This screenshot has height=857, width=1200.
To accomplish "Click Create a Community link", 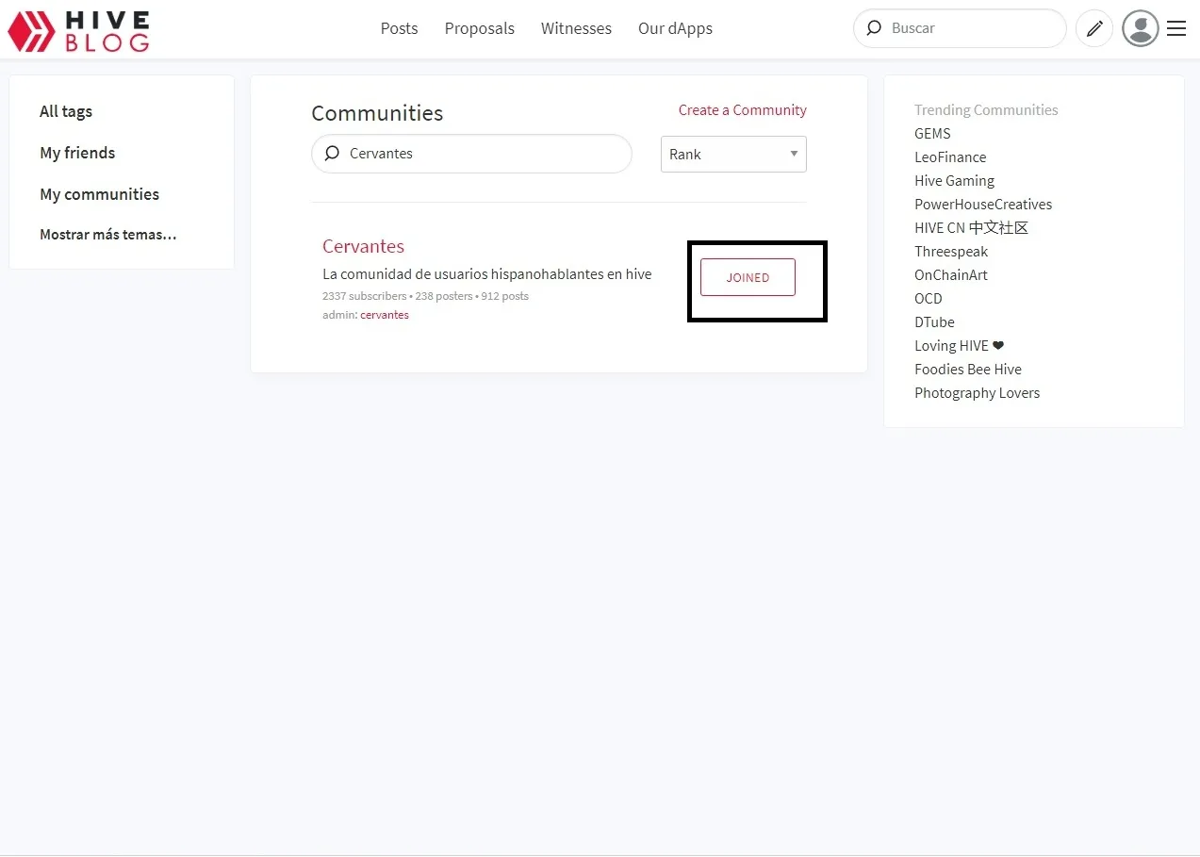I will 742,110.
